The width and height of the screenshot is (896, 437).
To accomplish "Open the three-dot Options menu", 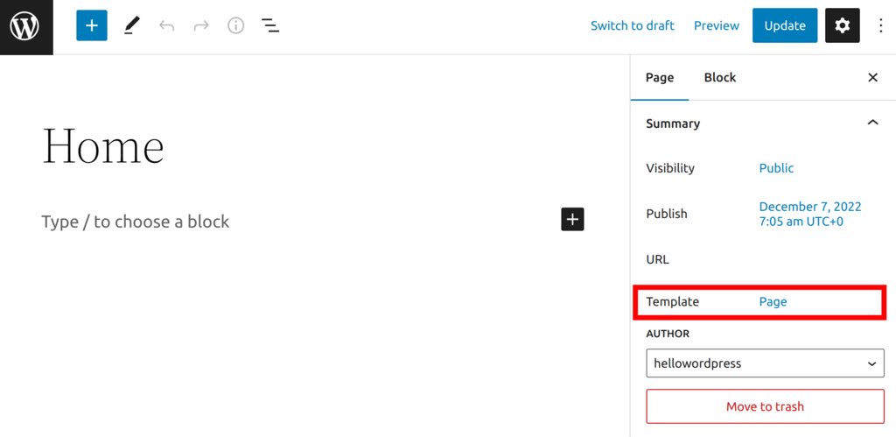I will point(881,26).
